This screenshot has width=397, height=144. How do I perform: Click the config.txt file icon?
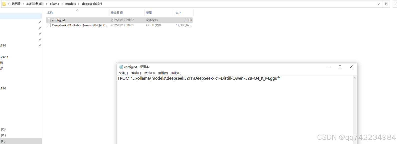click(49, 20)
